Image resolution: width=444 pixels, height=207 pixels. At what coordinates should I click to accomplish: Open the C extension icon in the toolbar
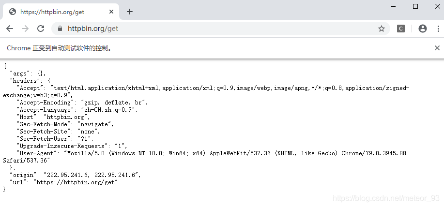(x=401, y=29)
